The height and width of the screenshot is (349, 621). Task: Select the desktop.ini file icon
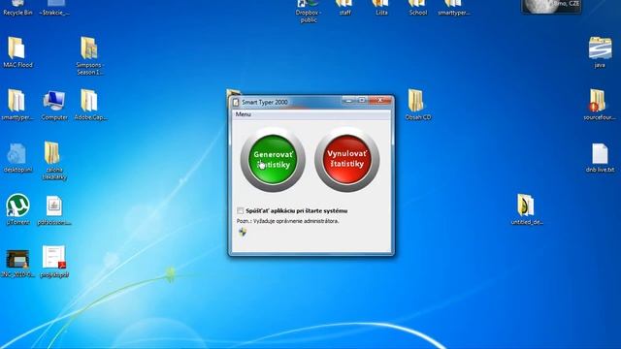(x=17, y=158)
